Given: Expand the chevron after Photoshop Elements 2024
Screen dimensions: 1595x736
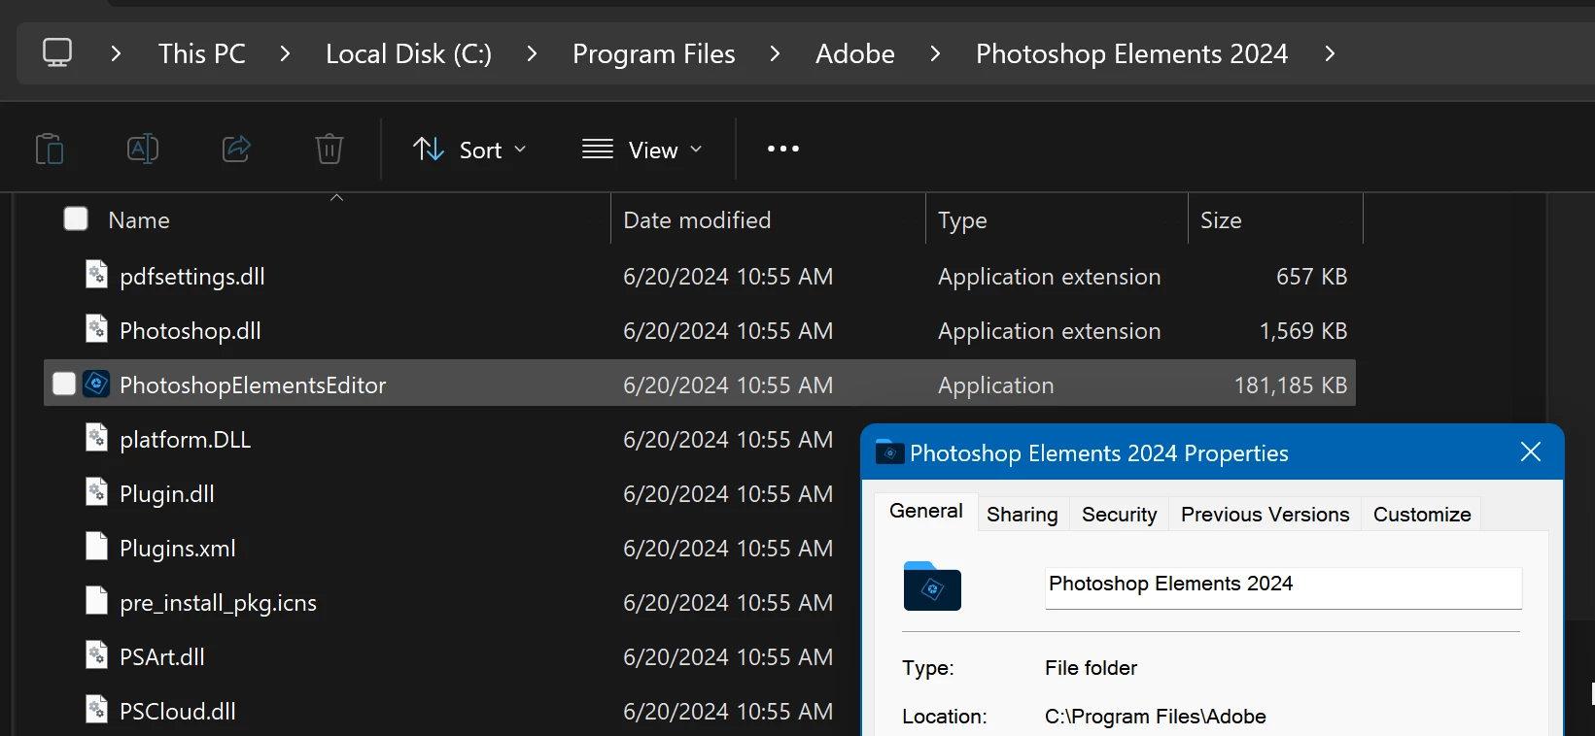Looking at the screenshot, I should point(1330,53).
